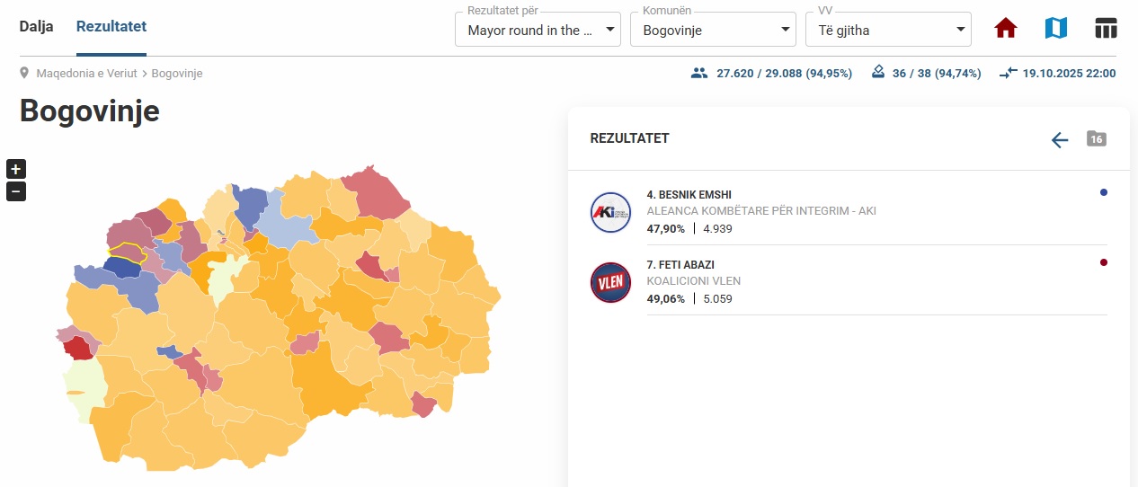The height and width of the screenshot is (487, 1138).
Task: Switch to the Dalja tab
Action: (37, 26)
